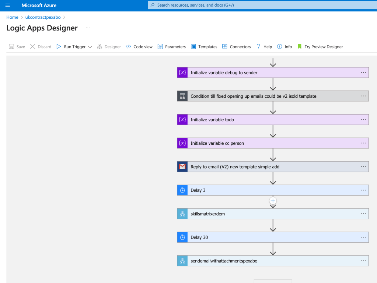Click the Code view brackets icon
This screenshot has height=283, width=377.
(128, 47)
